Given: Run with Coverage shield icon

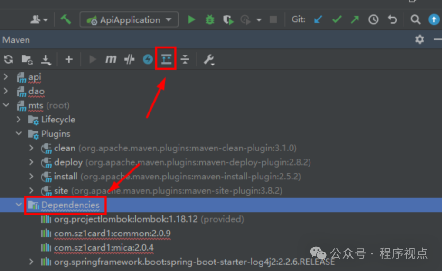Looking at the screenshot, I should pos(228,20).
